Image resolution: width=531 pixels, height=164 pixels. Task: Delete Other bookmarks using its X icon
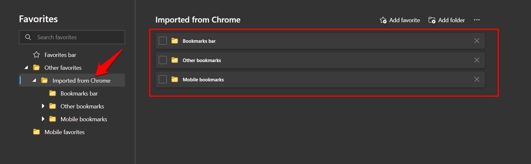click(477, 60)
